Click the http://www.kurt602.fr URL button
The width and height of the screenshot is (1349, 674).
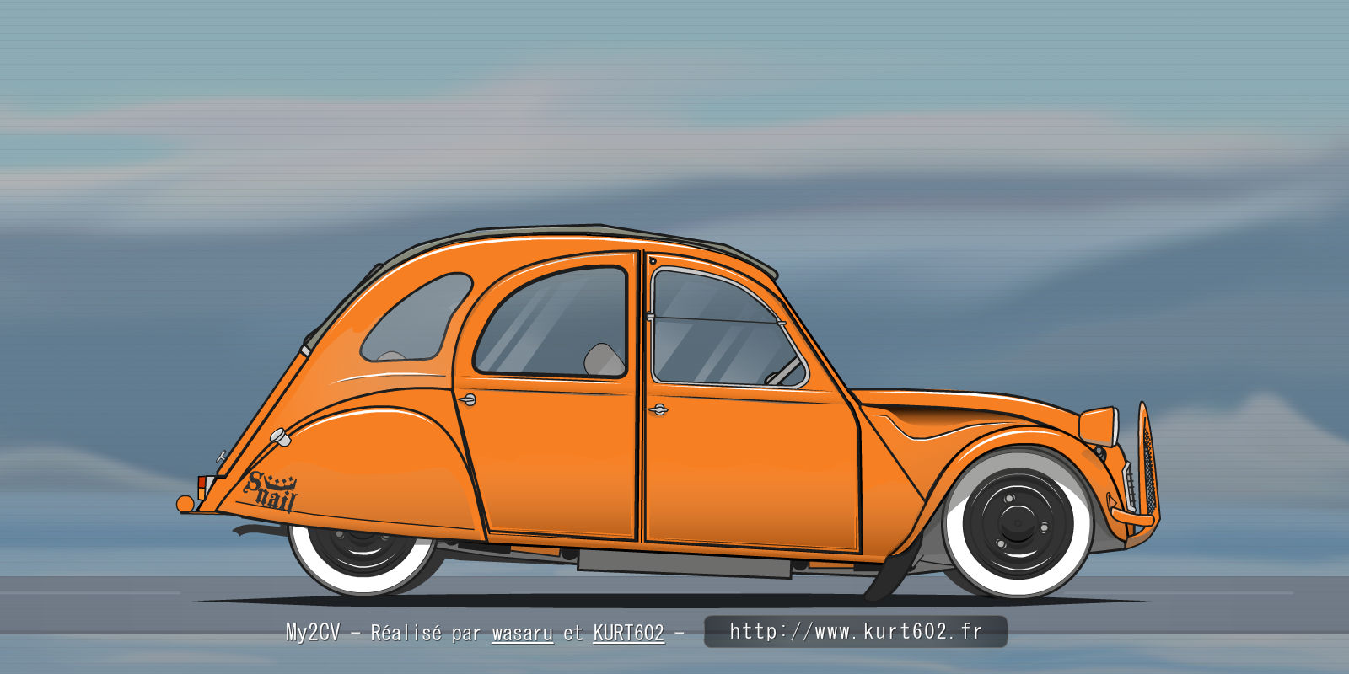click(x=855, y=631)
